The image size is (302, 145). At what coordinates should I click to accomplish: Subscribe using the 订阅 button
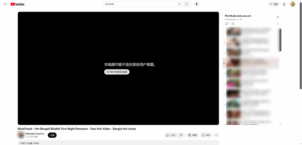click(52, 135)
